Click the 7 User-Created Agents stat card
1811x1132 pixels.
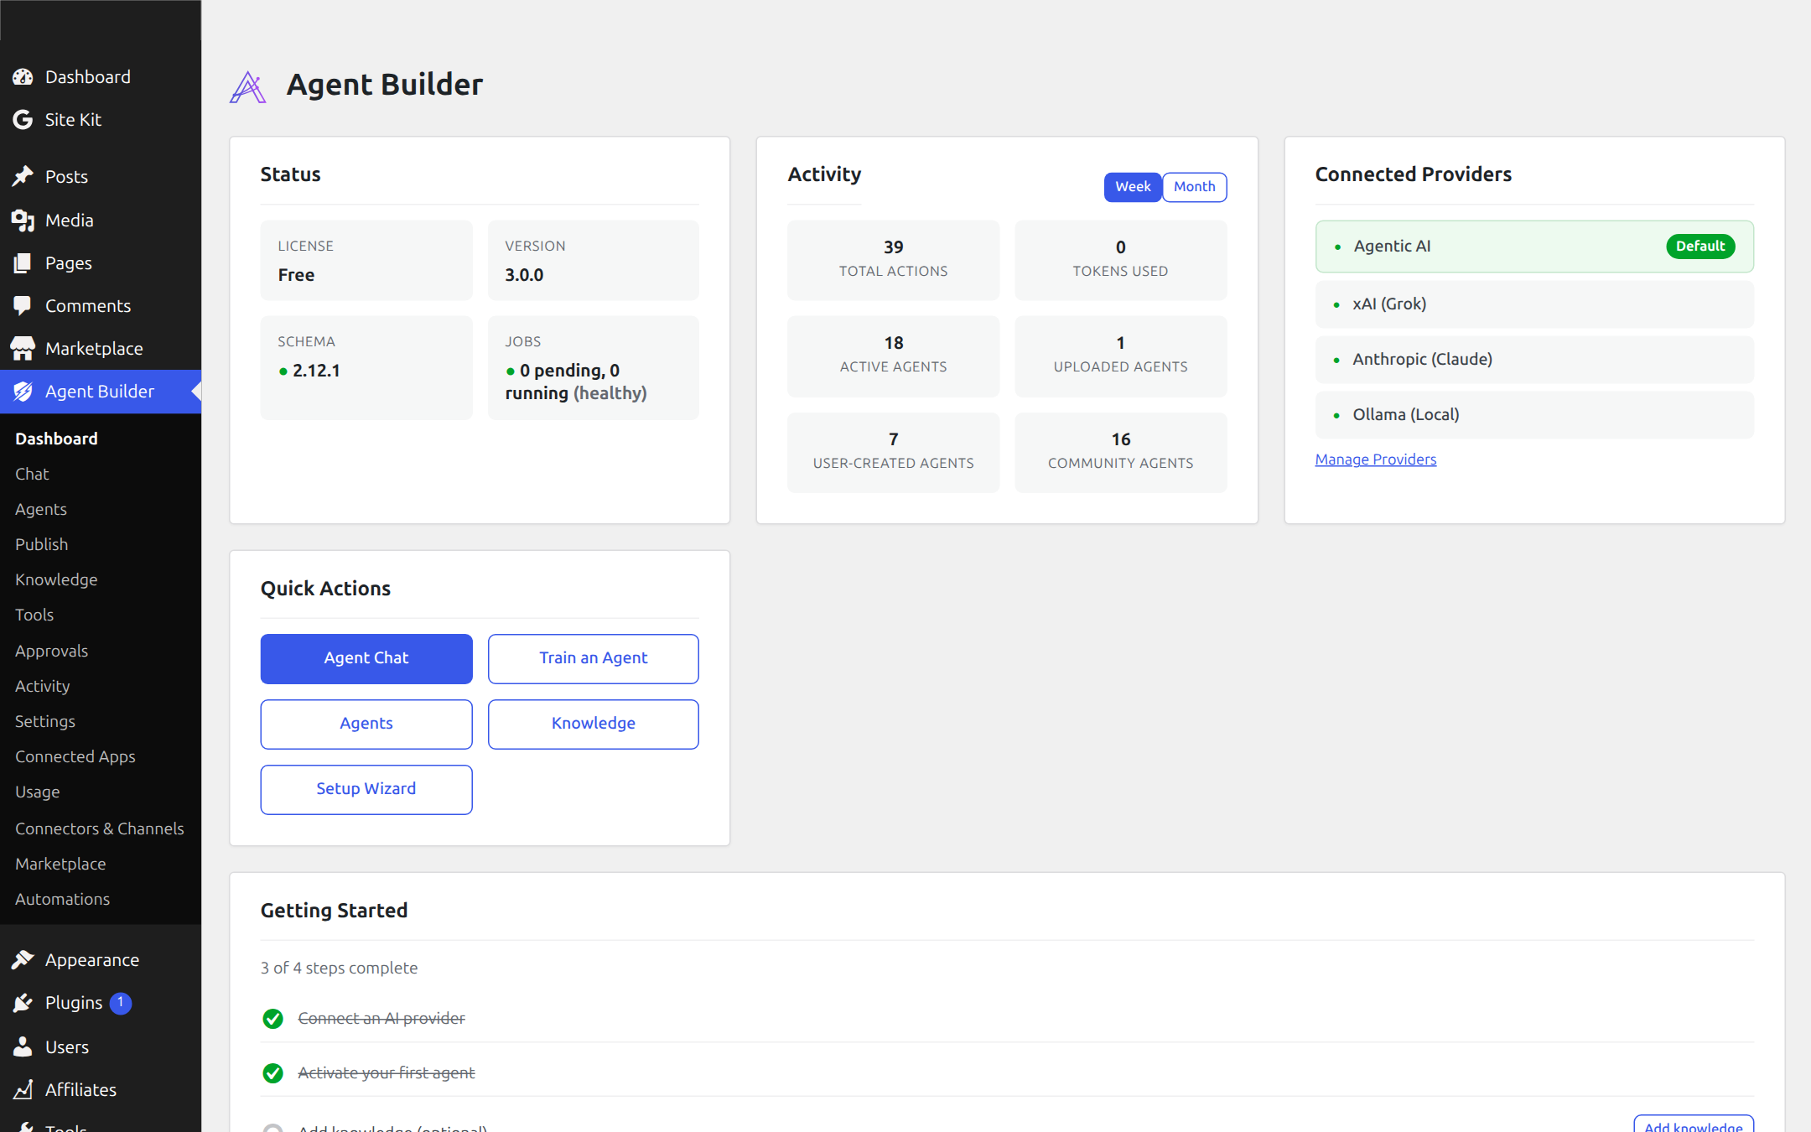tap(893, 453)
